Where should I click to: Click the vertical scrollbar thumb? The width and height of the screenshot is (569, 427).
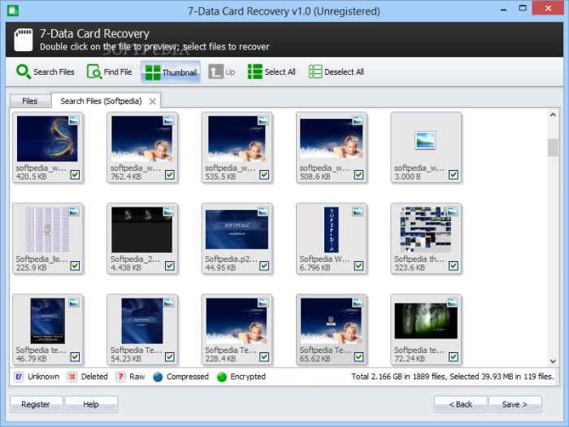tap(553, 146)
